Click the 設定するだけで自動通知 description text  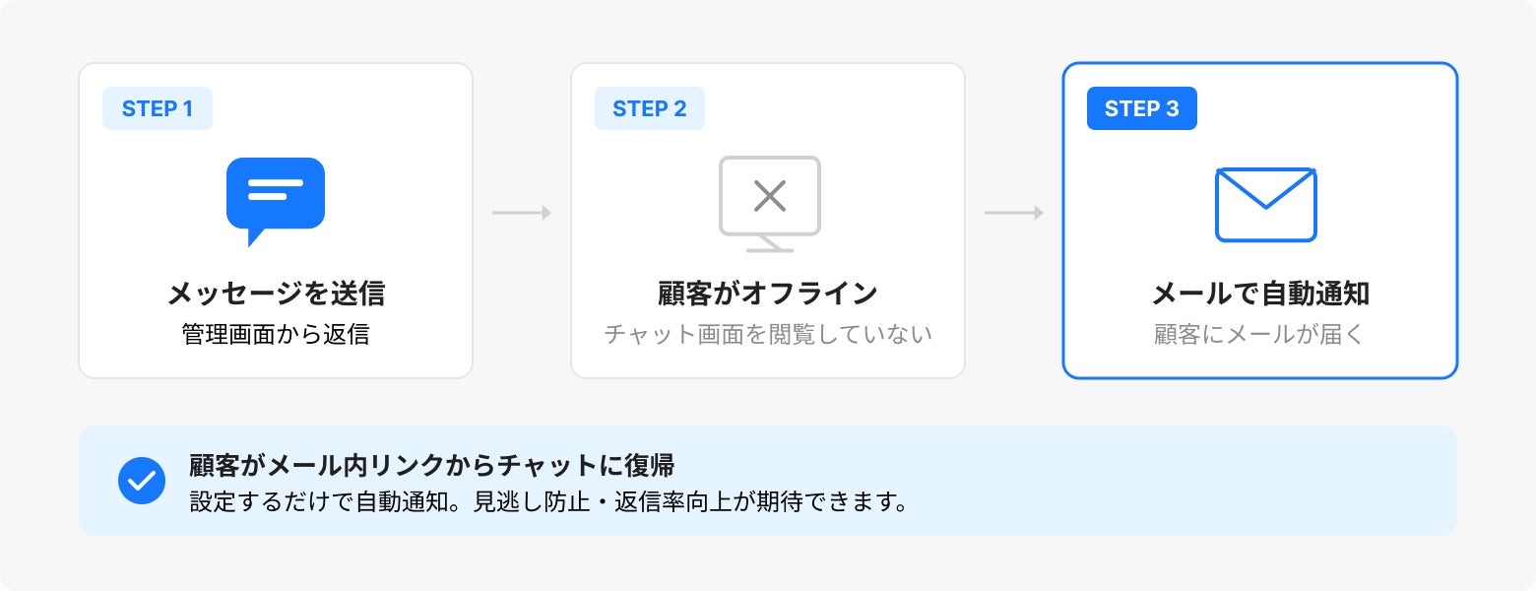point(547,502)
